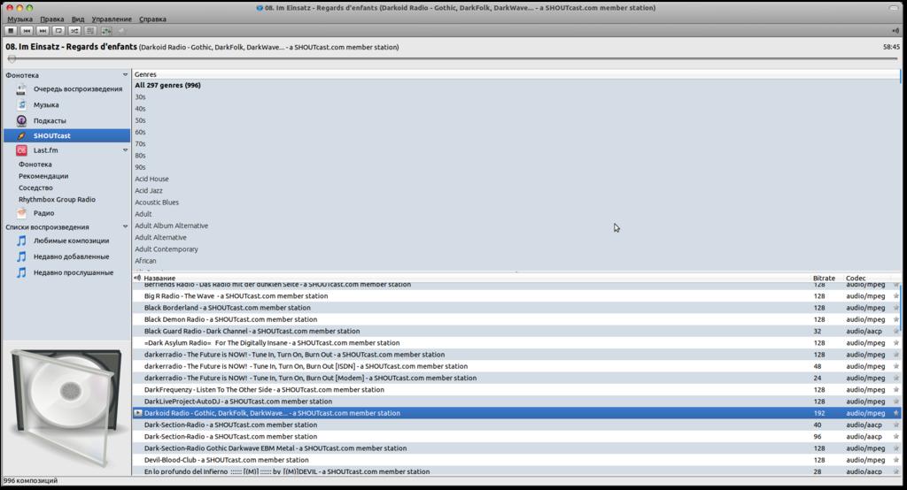Collapse the Списки воспроизведения section
This screenshot has height=490, width=907.
click(125, 227)
